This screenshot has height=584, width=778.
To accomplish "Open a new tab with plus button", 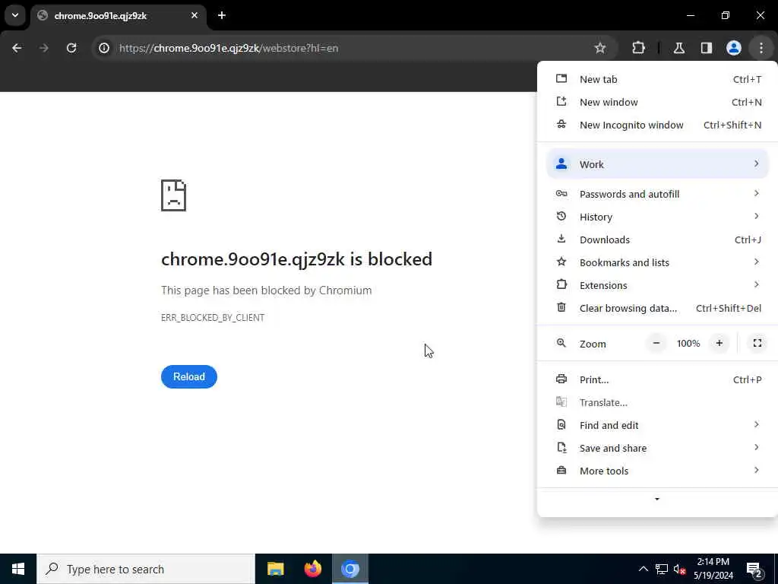I will click(222, 15).
